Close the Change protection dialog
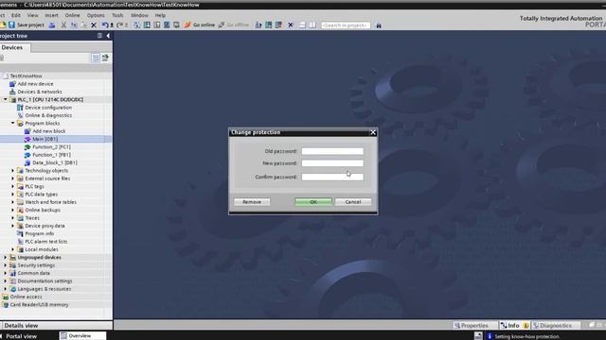The width and height of the screenshot is (606, 340). click(x=373, y=132)
